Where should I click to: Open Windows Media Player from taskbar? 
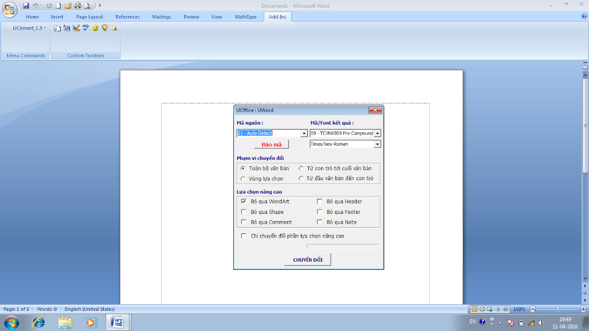pyautogui.click(x=91, y=322)
